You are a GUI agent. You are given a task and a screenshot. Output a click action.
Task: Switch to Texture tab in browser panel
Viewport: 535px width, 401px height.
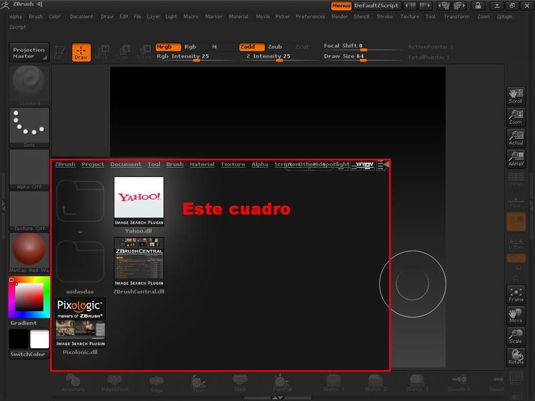click(x=233, y=164)
